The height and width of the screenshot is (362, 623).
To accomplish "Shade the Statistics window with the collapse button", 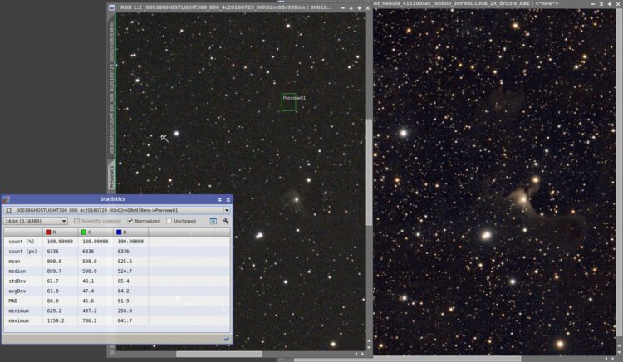I will click(x=220, y=199).
